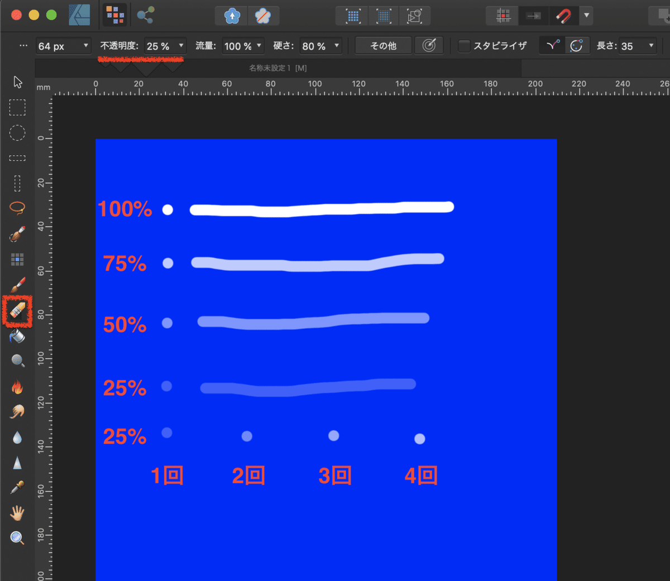The height and width of the screenshot is (581, 670).
Task: Select the View hand tool
Action: tap(17, 512)
